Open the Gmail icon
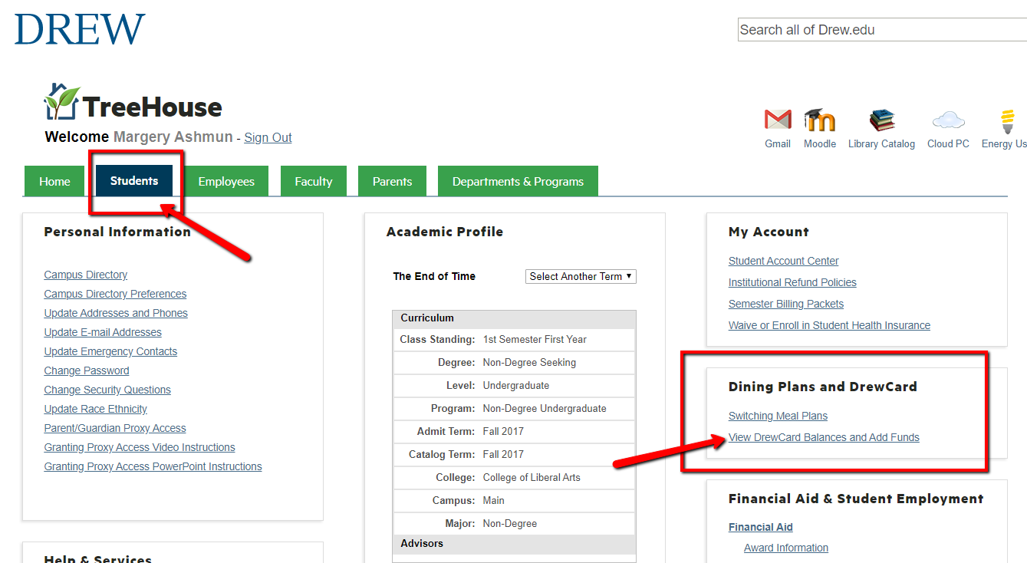 click(778, 120)
